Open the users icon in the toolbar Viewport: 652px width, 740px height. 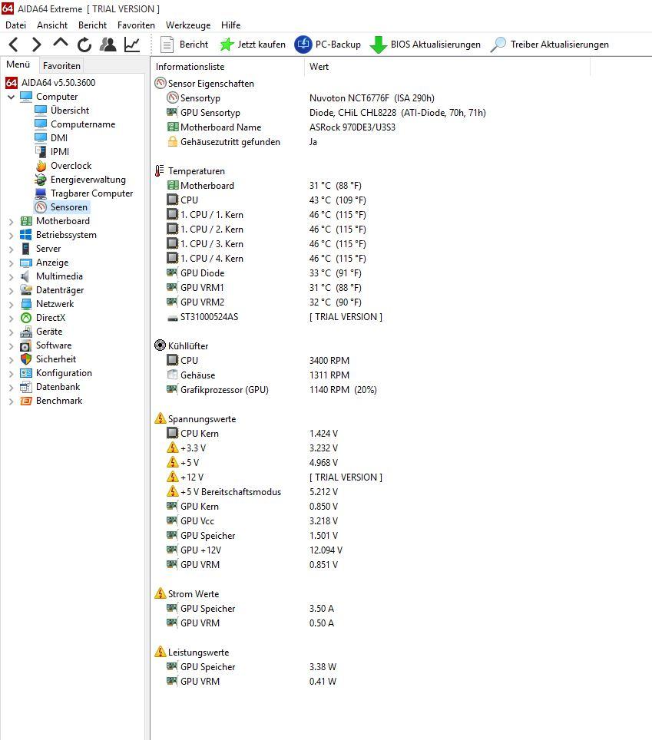pos(108,45)
